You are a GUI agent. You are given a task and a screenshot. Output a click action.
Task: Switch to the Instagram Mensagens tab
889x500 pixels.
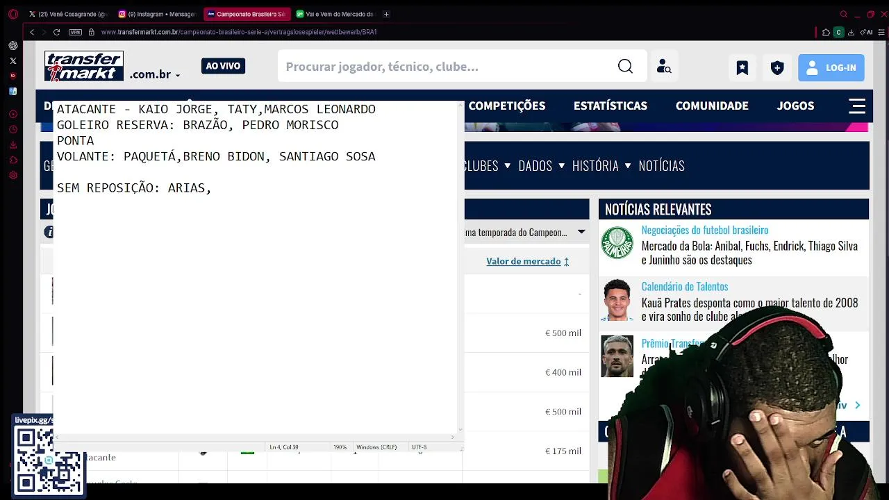pos(158,14)
